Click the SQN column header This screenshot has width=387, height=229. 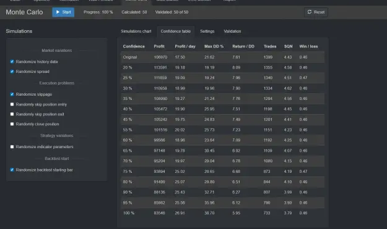288,46
